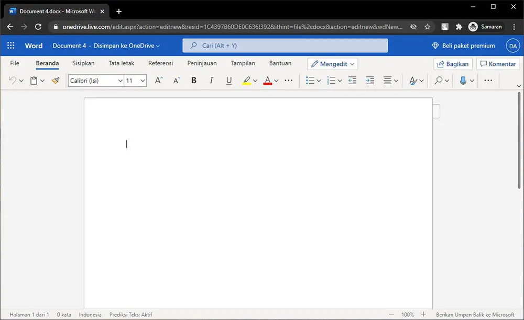Increase the font size with the larger A icon
This screenshot has height=320, width=524.
coord(158,81)
